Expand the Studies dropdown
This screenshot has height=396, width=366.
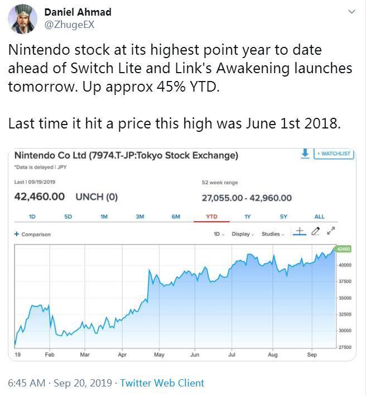click(273, 234)
